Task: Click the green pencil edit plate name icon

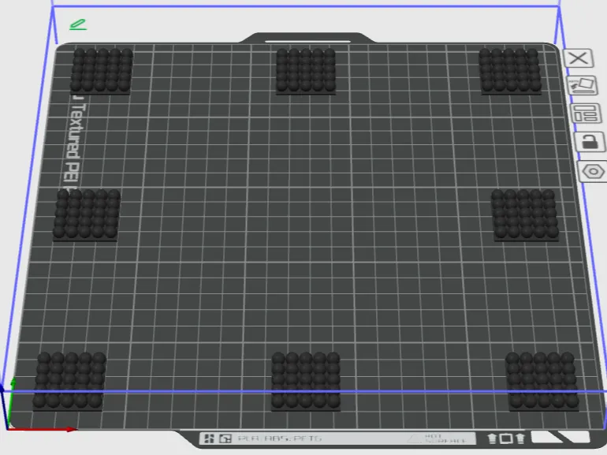Action: 78,24
